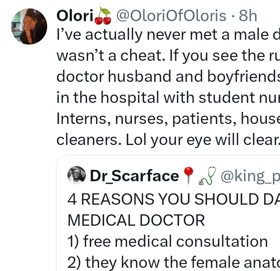The width and height of the screenshot is (280, 271).
Task: Click the 8h tweet timestamp
Action: [x=248, y=16]
